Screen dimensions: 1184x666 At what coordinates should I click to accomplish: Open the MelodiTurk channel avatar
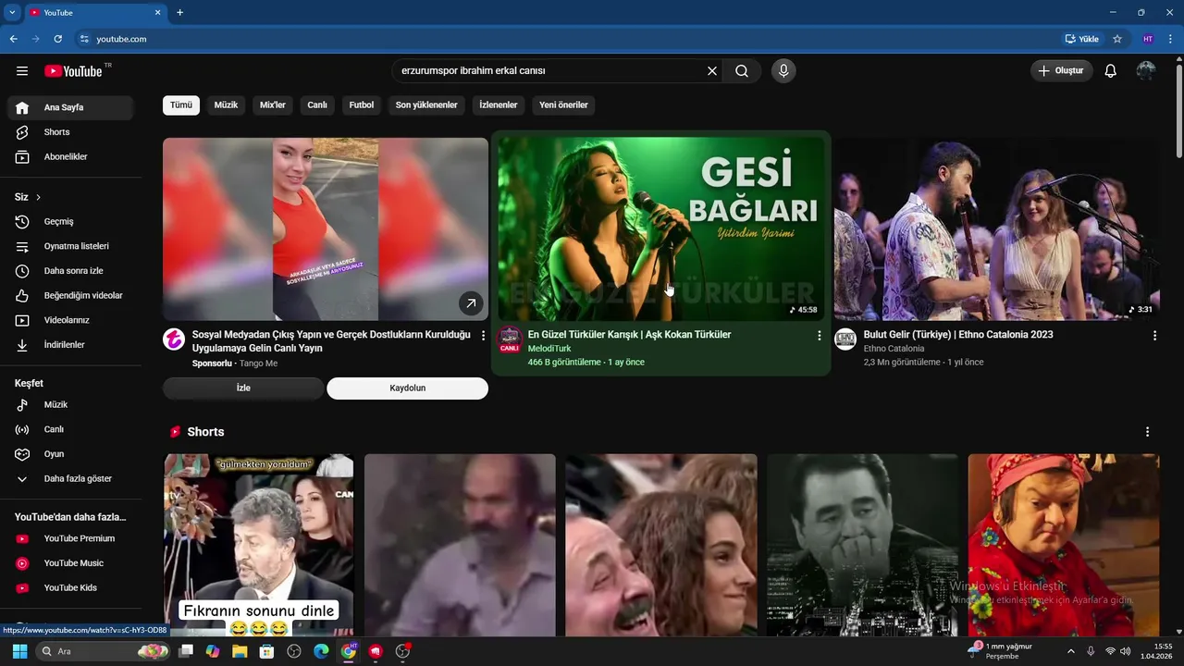(x=510, y=339)
